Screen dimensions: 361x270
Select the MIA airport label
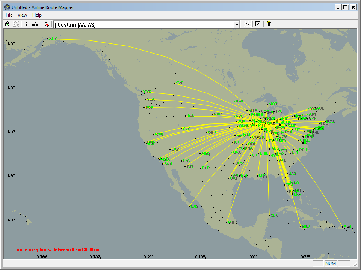[298, 195]
